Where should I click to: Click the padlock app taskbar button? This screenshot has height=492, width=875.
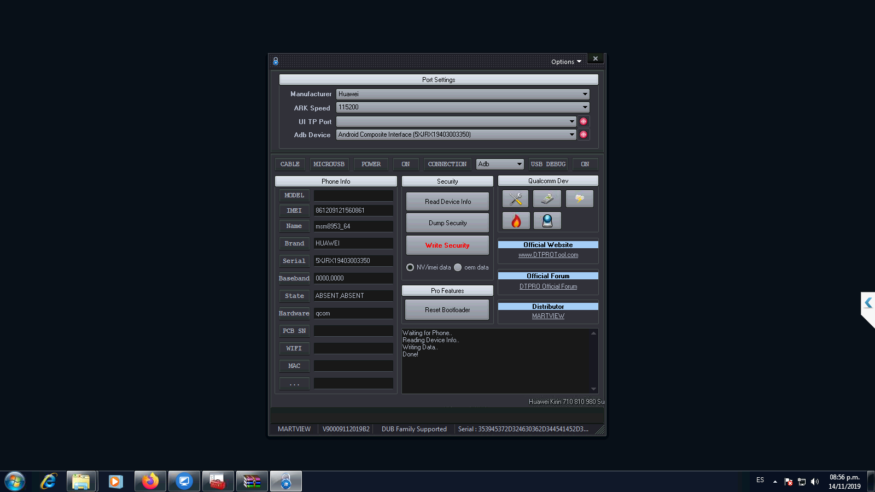tap(285, 481)
